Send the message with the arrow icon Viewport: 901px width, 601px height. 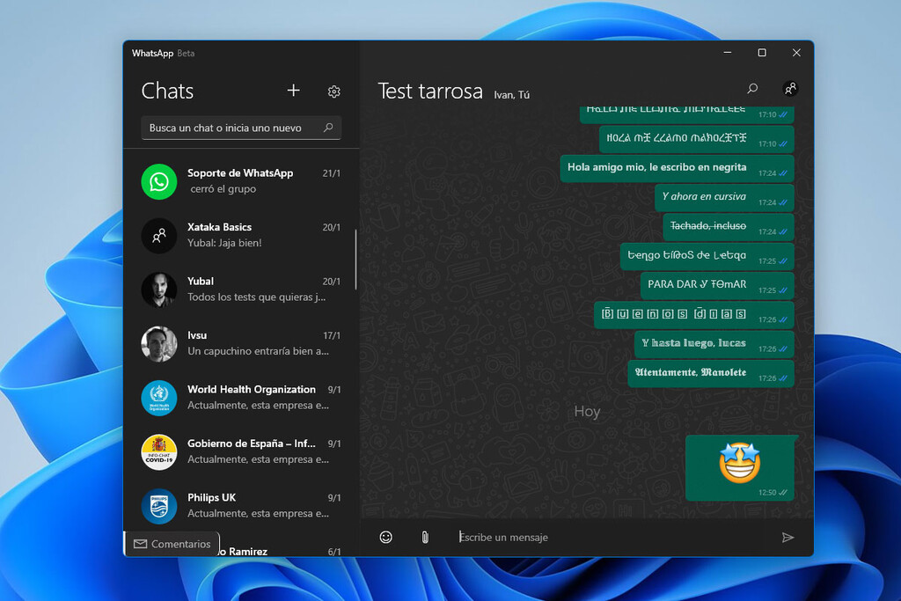tap(789, 537)
